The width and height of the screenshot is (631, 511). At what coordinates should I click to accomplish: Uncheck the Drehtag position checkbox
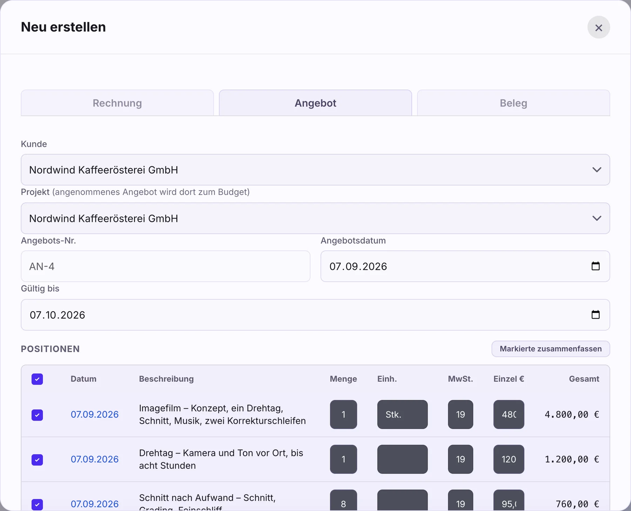coord(37,459)
